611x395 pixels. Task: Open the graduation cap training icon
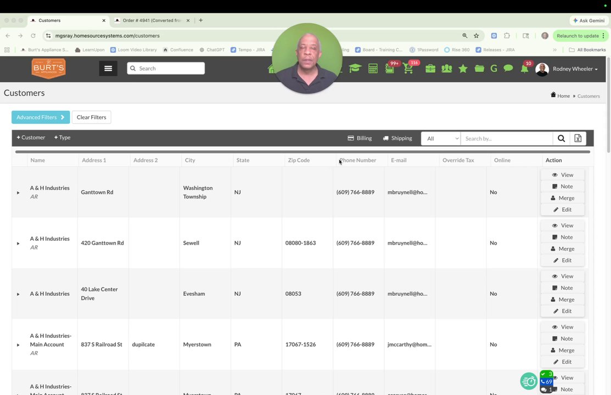355,69
